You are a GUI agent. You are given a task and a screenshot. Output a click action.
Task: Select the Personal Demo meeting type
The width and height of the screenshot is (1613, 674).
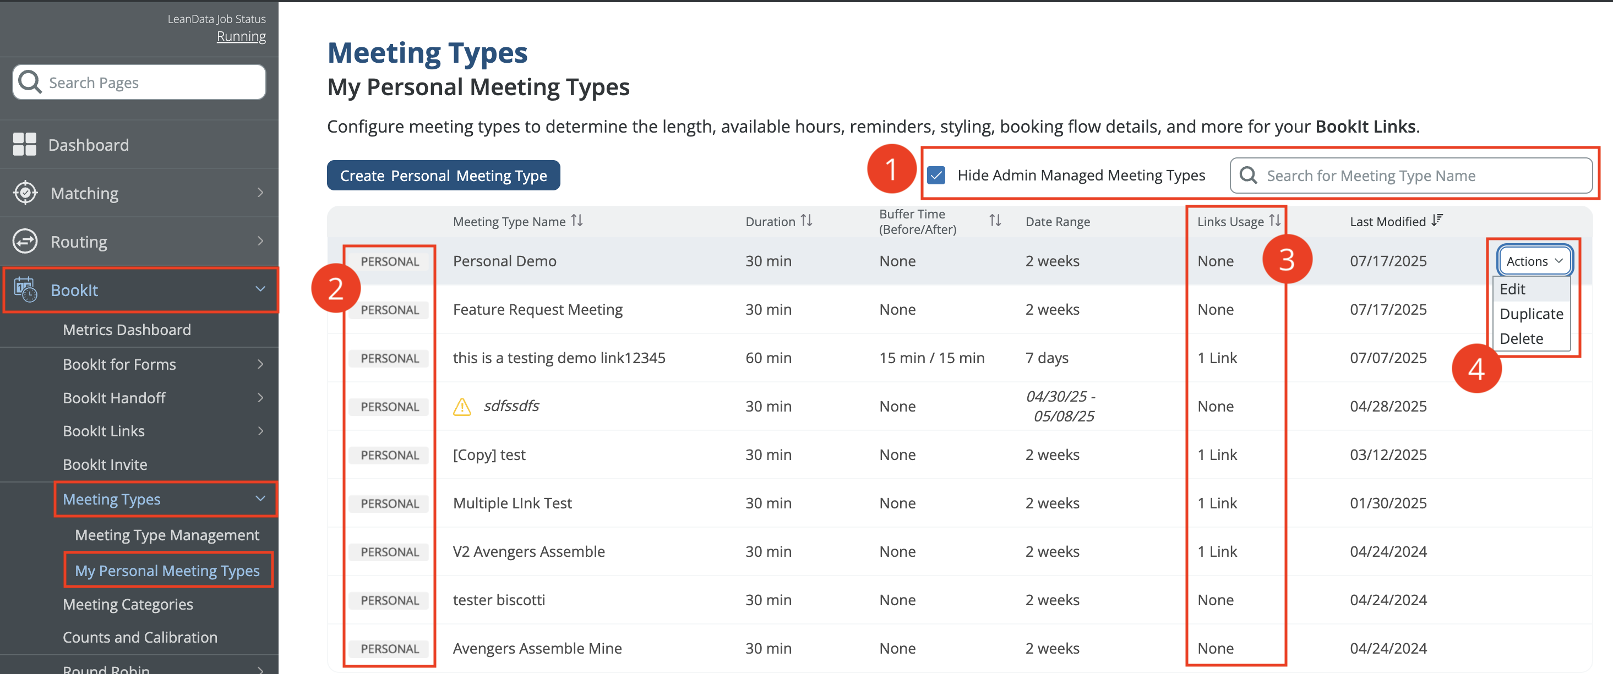pyautogui.click(x=504, y=261)
